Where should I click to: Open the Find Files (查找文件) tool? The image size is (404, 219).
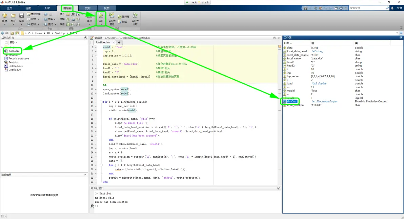click(34, 14)
